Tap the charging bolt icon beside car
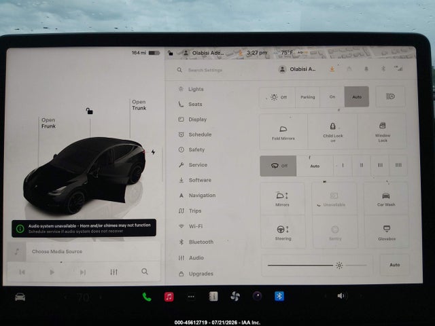 tap(153, 152)
